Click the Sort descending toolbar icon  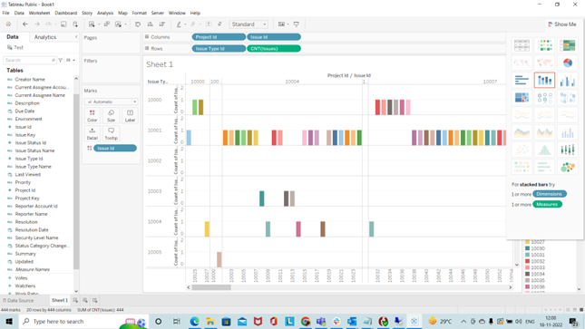[x=162, y=24]
